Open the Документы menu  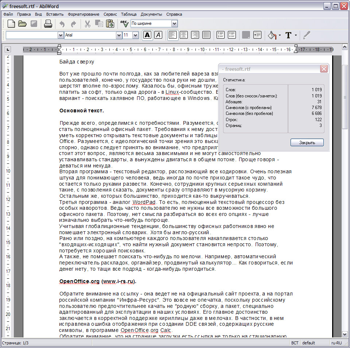(x=151, y=14)
